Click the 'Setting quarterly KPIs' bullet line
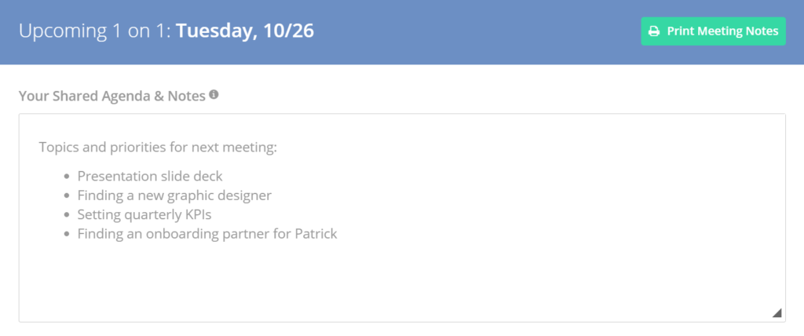Image resolution: width=804 pixels, height=336 pixels. click(x=144, y=214)
